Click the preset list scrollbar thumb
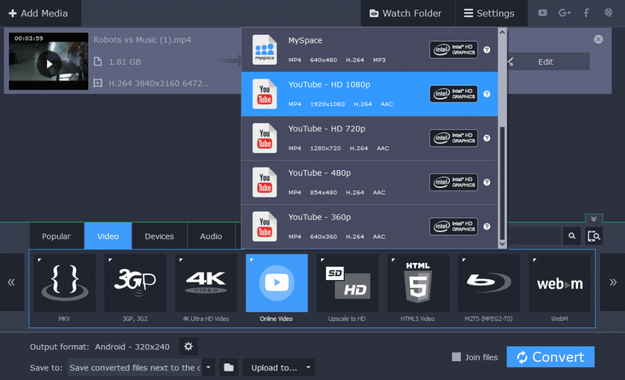This screenshot has width=625, height=380. click(x=502, y=182)
